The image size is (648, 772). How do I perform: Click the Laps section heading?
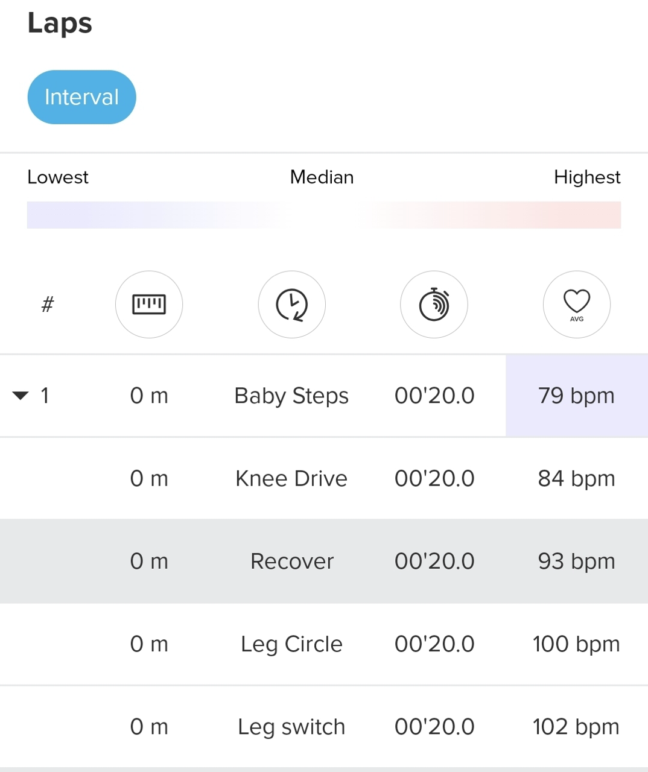[x=60, y=24]
